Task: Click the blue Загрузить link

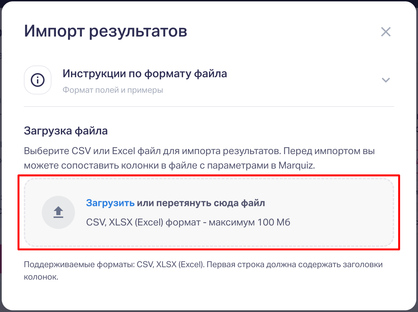Action: pos(110,203)
